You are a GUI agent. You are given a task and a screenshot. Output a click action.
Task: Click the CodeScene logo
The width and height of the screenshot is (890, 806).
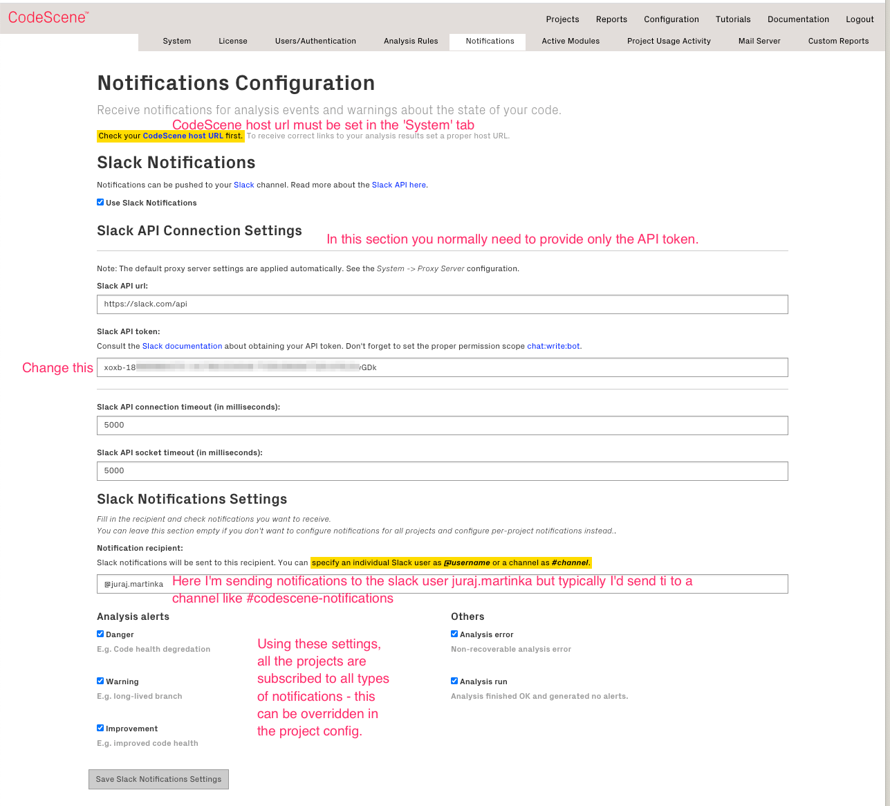[47, 17]
